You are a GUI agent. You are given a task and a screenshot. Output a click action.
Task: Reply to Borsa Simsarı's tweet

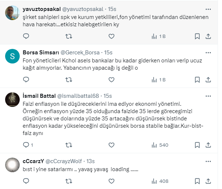coord(26,79)
